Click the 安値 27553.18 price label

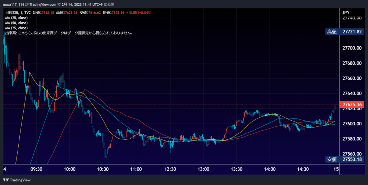(345, 159)
